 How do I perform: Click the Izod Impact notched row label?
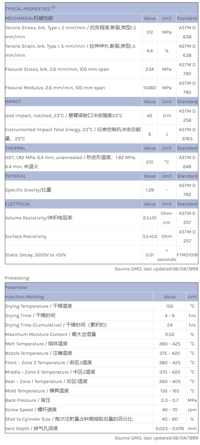click(64, 116)
